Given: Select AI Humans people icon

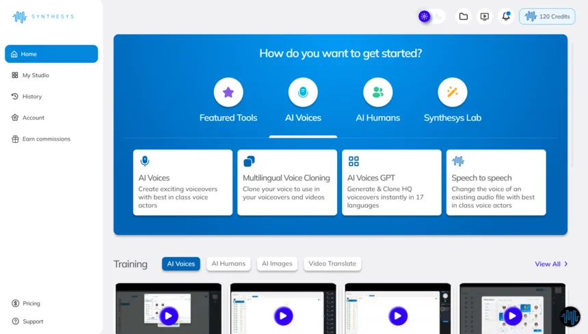Looking at the screenshot, I should click(377, 92).
